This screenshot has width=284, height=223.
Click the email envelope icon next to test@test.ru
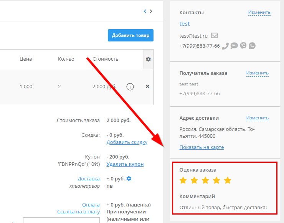click(x=215, y=36)
